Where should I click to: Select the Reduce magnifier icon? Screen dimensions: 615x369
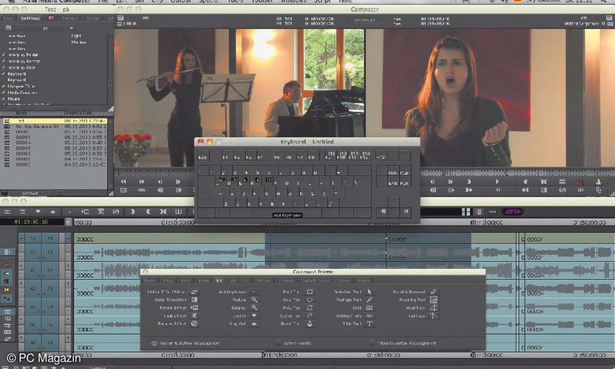coord(254,300)
